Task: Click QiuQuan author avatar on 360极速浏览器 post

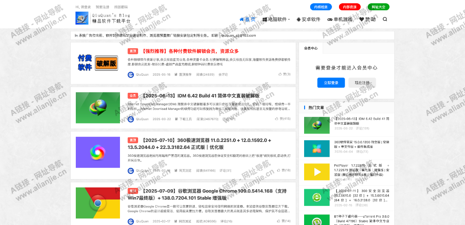Action: (x=131, y=171)
